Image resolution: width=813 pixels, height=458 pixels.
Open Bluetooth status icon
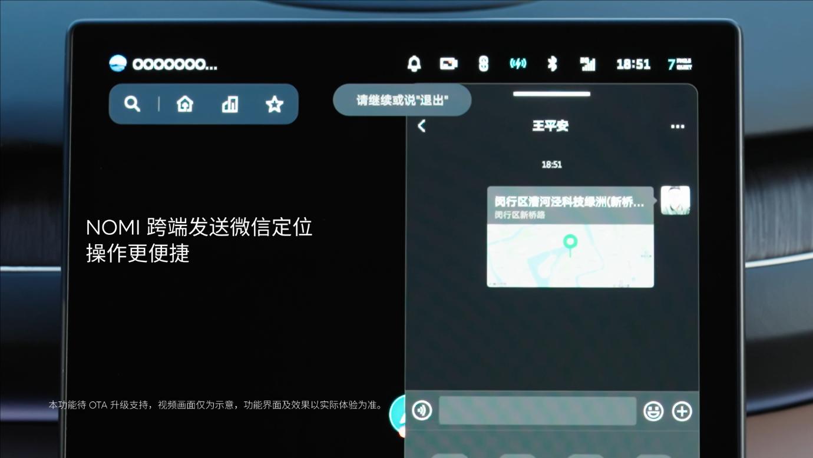click(x=552, y=64)
